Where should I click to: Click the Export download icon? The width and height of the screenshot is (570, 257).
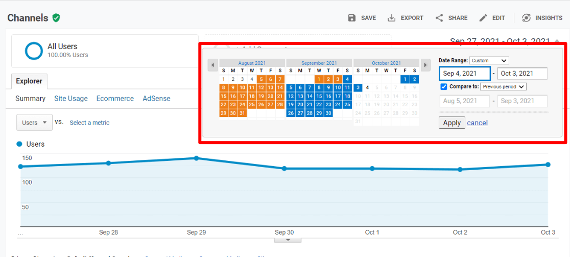coord(391,18)
